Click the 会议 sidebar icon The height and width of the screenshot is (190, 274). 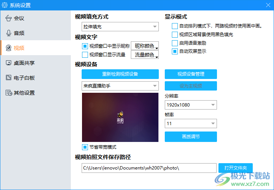(x=8, y=18)
